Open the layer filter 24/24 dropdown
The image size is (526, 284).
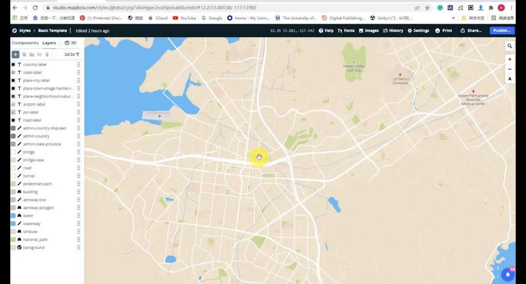coord(72,54)
